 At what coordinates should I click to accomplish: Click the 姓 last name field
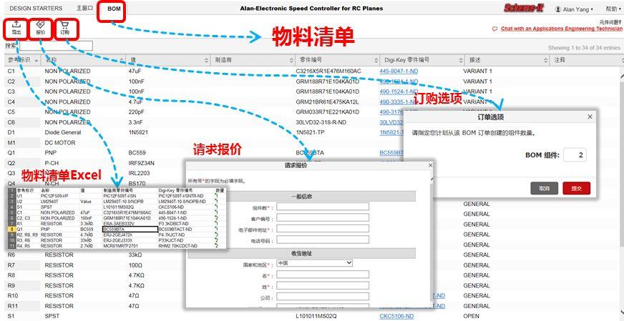click(323, 286)
